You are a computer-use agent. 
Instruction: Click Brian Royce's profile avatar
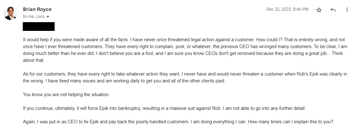click(x=10, y=13)
